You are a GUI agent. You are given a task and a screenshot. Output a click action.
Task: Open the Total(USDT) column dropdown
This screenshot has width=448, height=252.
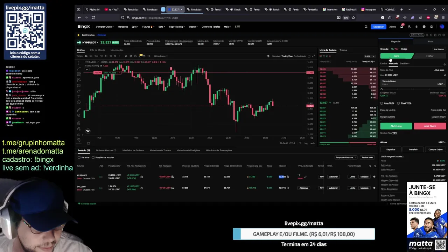368,62
